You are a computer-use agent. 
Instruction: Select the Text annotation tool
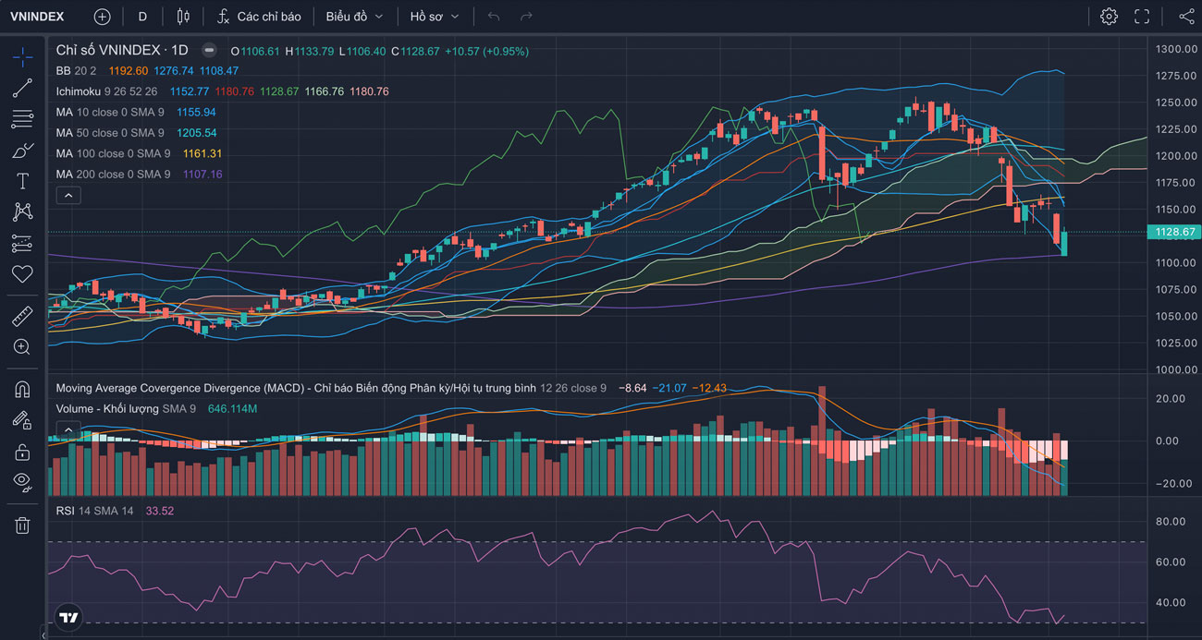[x=22, y=181]
